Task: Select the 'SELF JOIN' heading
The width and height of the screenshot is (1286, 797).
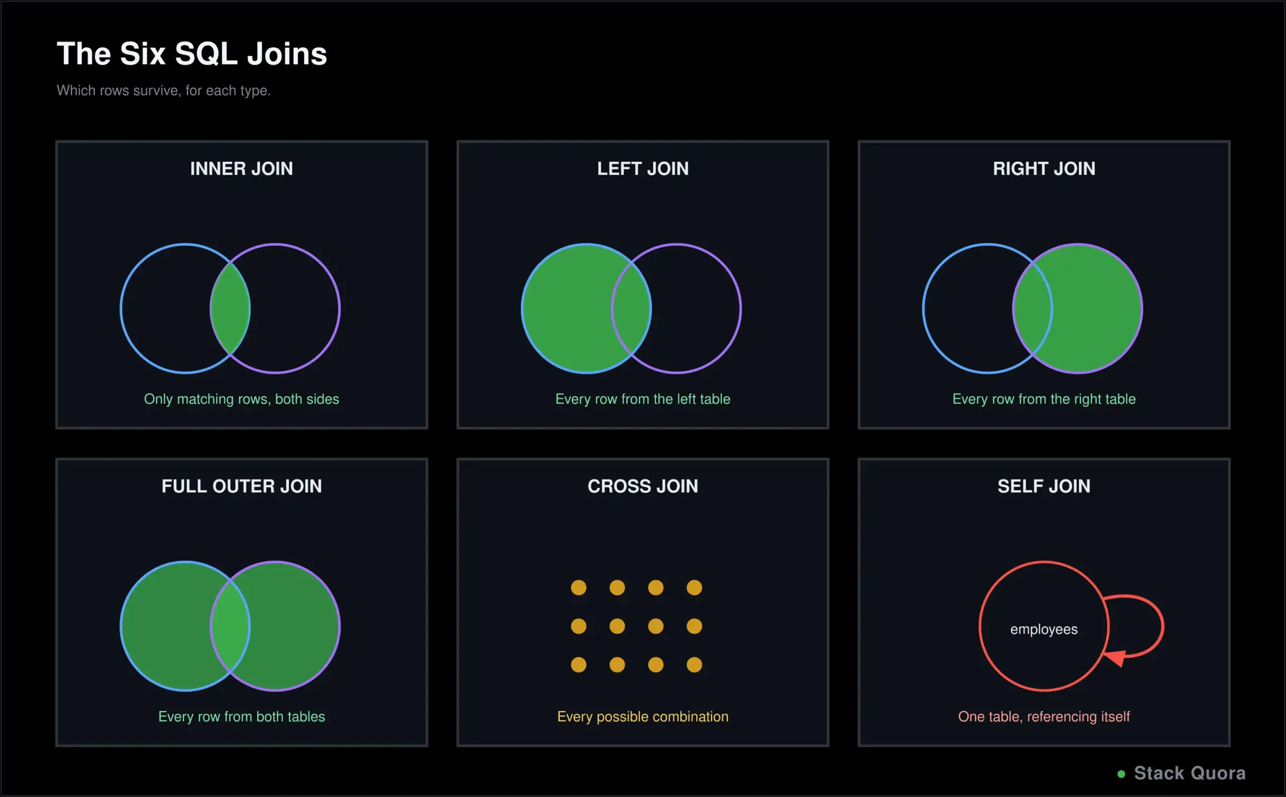Action: pyautogui.click(x=1044, y=486)
